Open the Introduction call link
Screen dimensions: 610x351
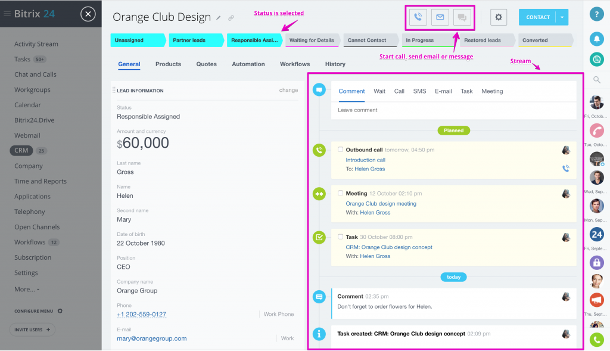365,160
